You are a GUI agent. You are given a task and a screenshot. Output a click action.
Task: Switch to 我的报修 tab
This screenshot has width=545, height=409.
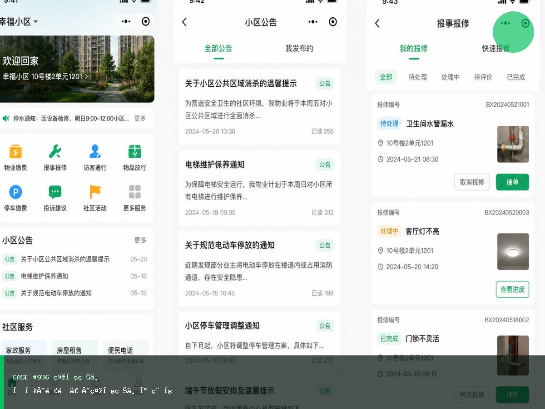tap(414, 48)
